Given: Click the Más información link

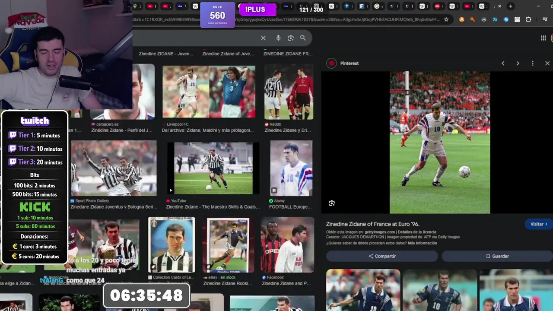Looking at the screenshot, I should click(422, 243).
